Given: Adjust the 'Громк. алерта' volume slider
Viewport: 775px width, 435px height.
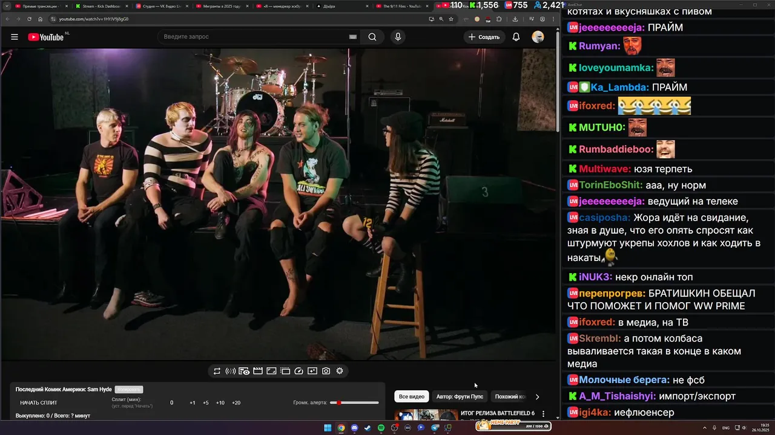Looking at the screenshot, I should tap(354, 402).
